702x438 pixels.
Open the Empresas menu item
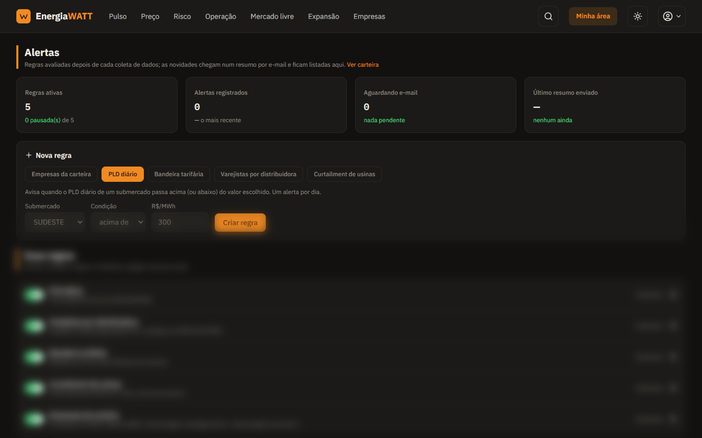click(x=369, y=16)
